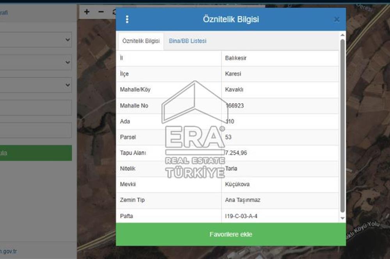The width and height of the screenshot is (390, 259).
Task: Click the Zemin Tip row label
Action: (x=132, y=200)
